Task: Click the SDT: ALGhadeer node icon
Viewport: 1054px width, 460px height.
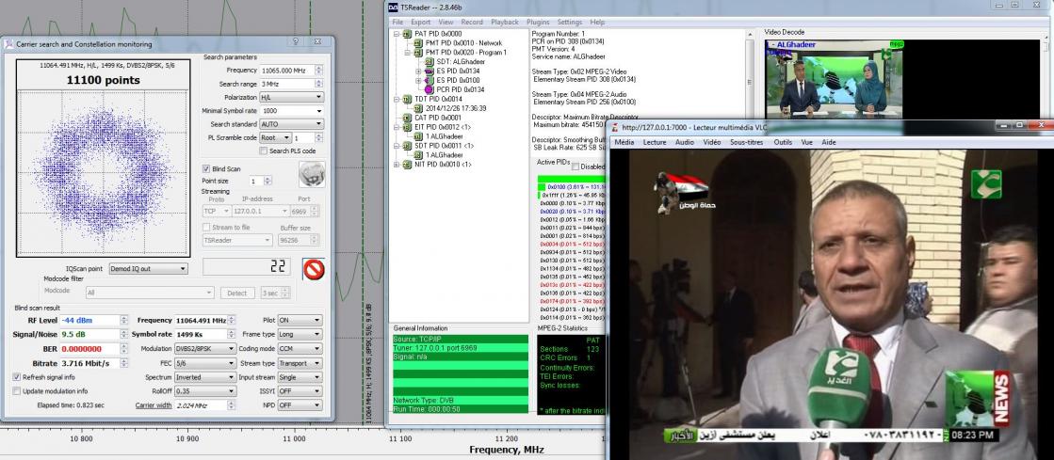Action: click(x=430, y=62)
